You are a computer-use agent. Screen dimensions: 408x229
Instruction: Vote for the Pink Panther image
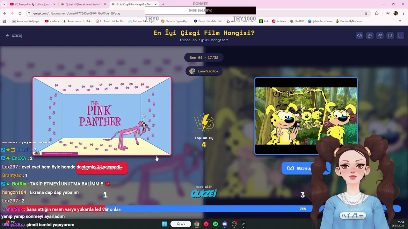tap(102, 116)
